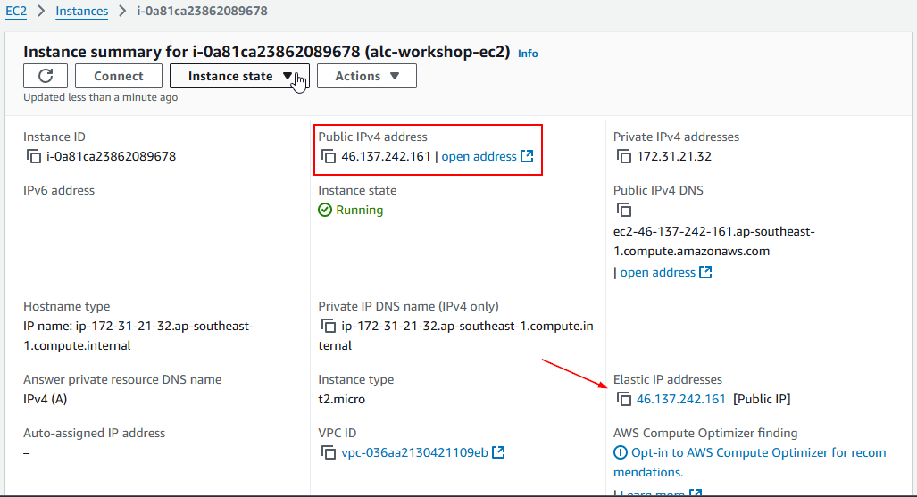Open the Info link beside instance summary

pyautogui.click(x=528, y=54)
